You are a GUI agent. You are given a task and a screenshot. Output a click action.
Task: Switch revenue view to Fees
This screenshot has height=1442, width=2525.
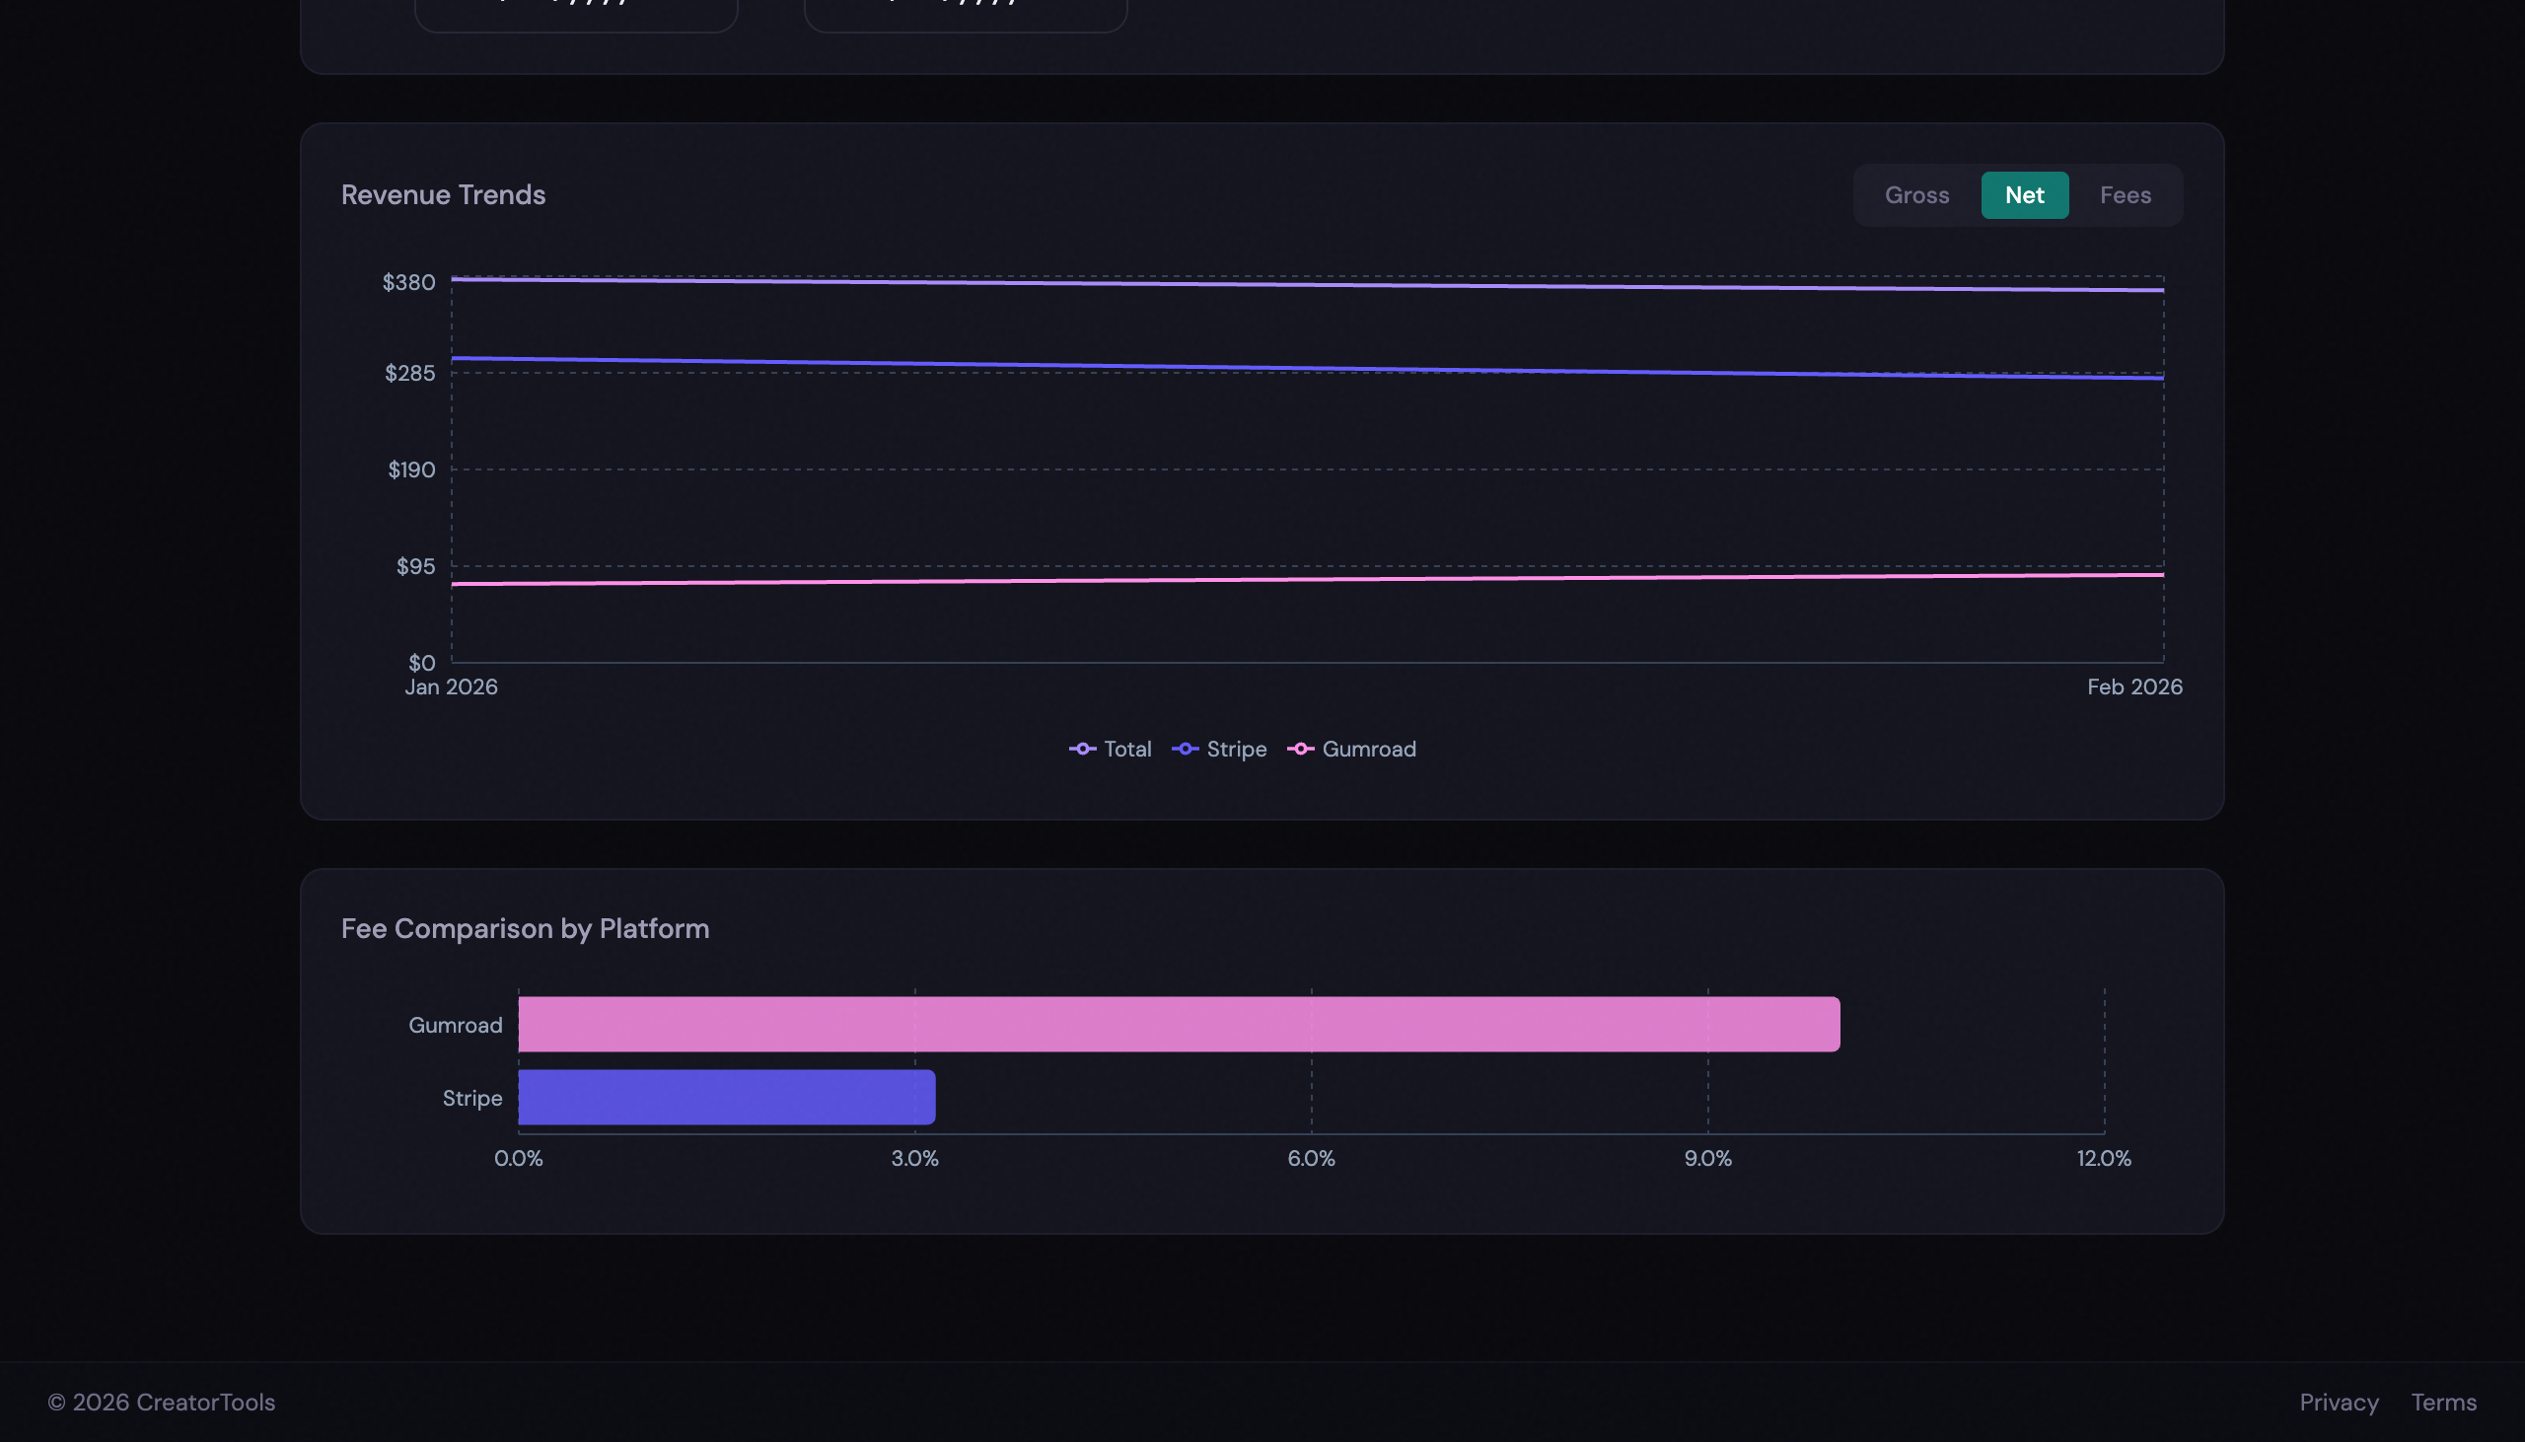(x=2126, y=195)
